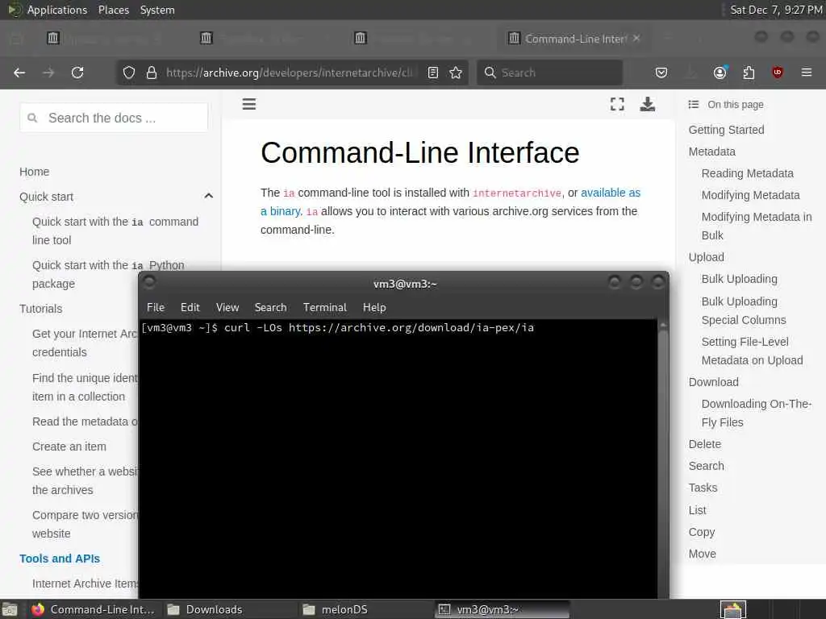Open the Tools and APIs link
Image resolution: width=826 pixels, height=619 pixels.
tap(60, 559)
